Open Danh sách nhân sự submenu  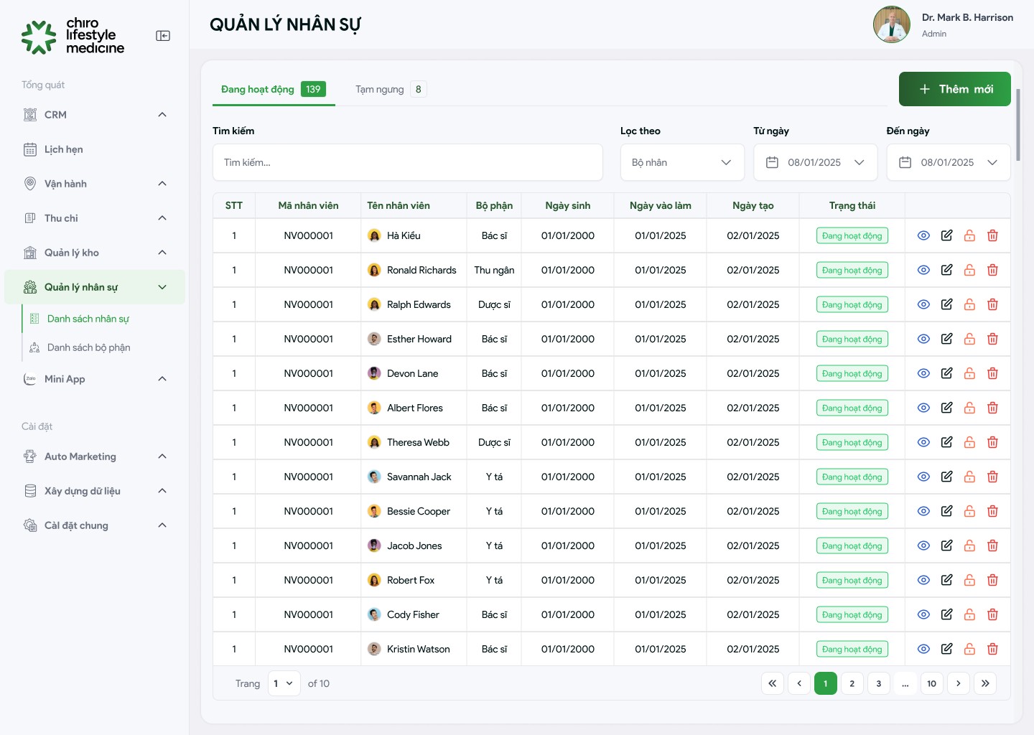(88, 319)
